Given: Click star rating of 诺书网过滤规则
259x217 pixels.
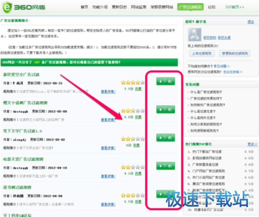Looking at the screenshot, I should point(133,195).
